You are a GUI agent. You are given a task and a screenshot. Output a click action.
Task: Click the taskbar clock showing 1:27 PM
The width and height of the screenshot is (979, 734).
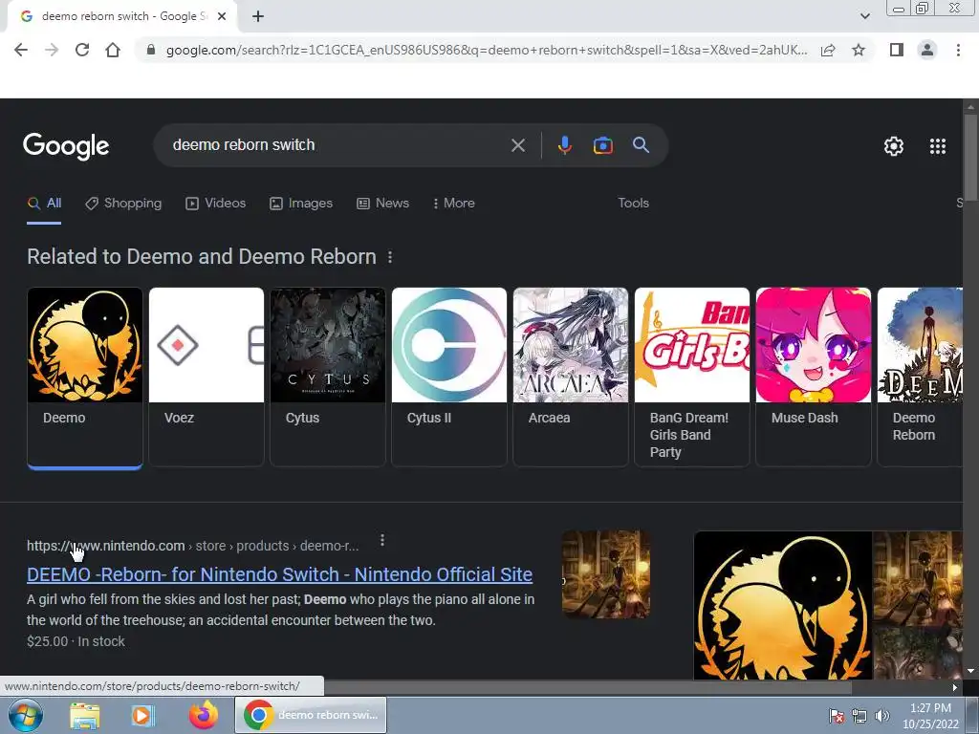pos(930,716)
